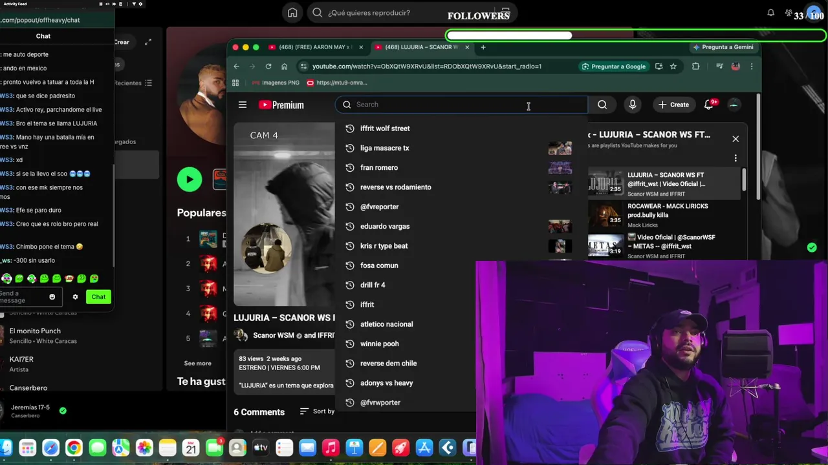Open Spotify notifications bell
The width and height of the screenshot is (828, 465).
[771, 13]
